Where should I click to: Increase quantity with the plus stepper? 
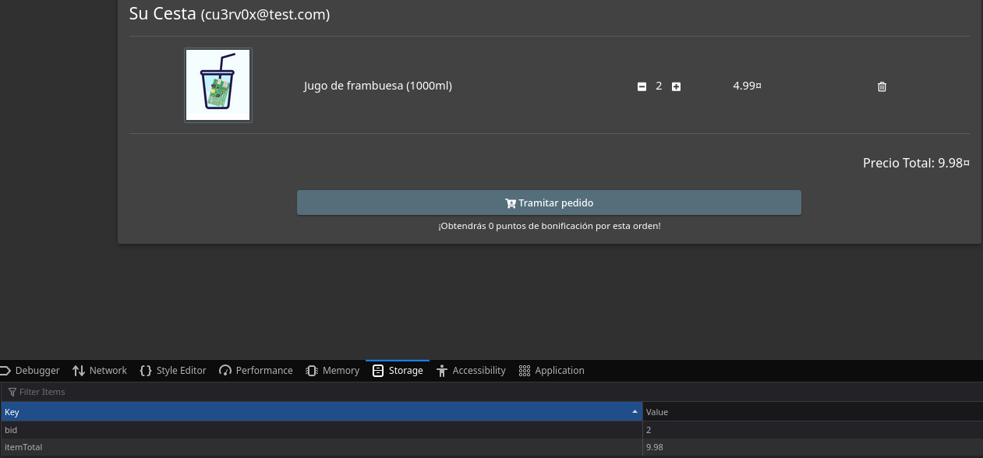point(676,86)
